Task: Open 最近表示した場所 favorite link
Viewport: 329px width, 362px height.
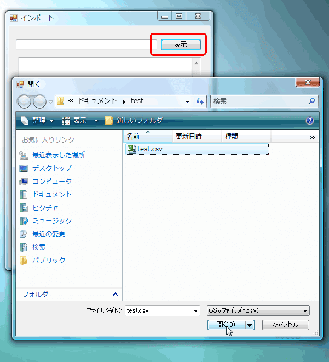Action: coord(58,155)
